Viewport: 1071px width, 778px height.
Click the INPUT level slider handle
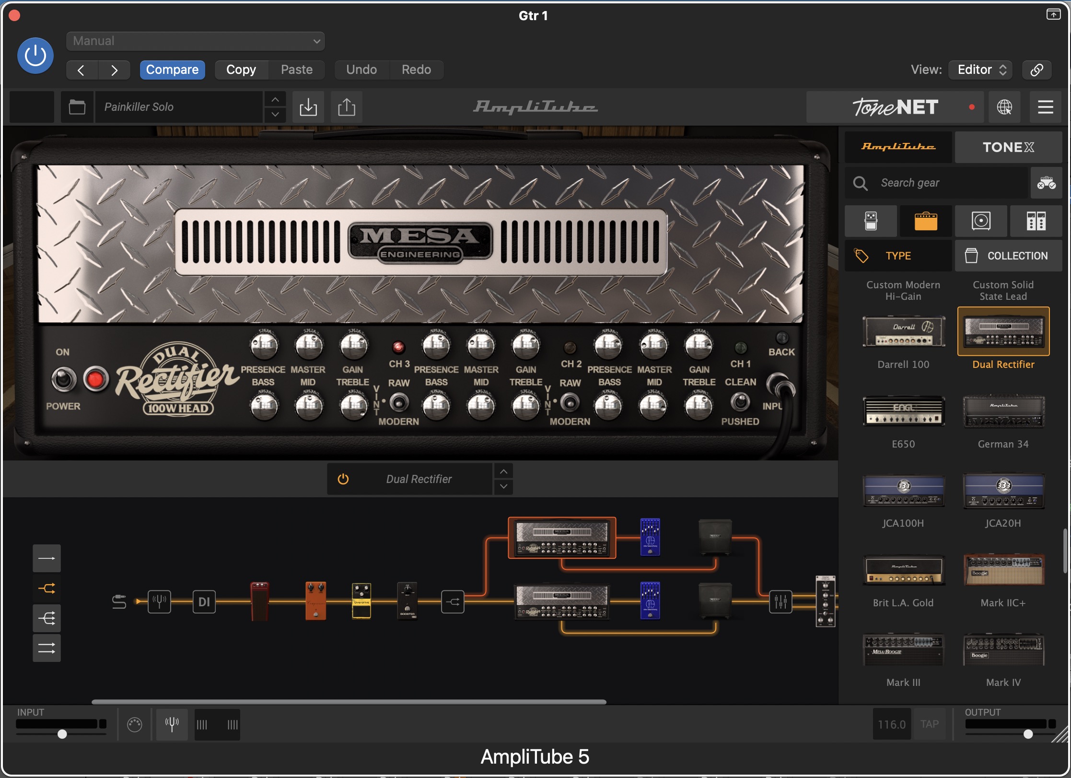tap(62, 734)
